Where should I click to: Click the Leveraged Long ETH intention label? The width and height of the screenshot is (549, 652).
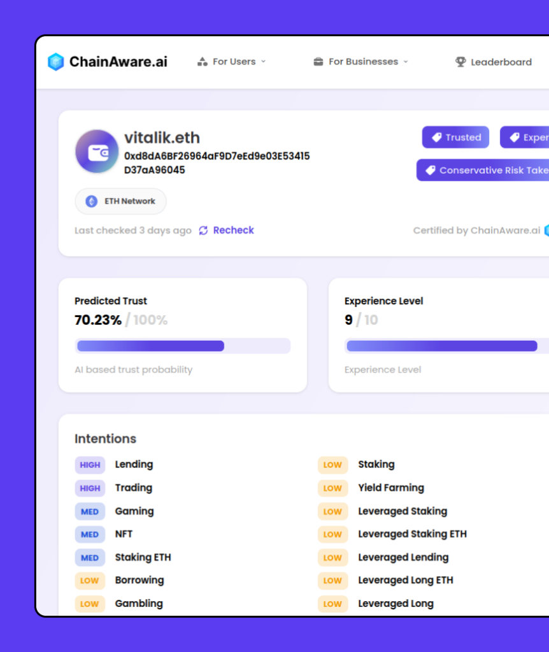[x=406, y=580]
